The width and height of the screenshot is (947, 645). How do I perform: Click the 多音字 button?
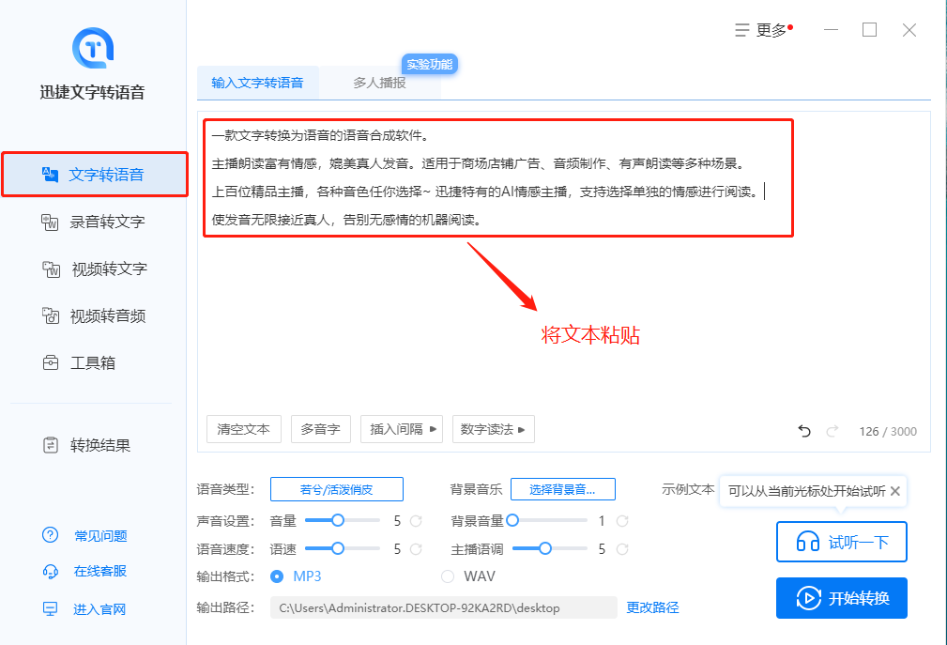click(x=321, y=429)
